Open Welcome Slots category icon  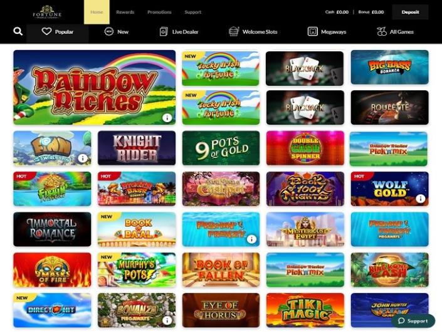pyautogui.click(x=234, y=31)
